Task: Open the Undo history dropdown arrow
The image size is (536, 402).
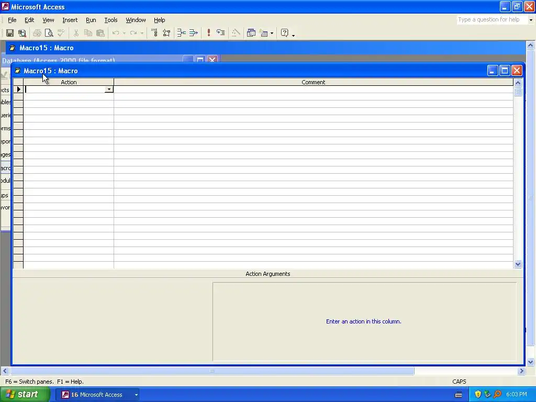Action: (x=124, y=33)
